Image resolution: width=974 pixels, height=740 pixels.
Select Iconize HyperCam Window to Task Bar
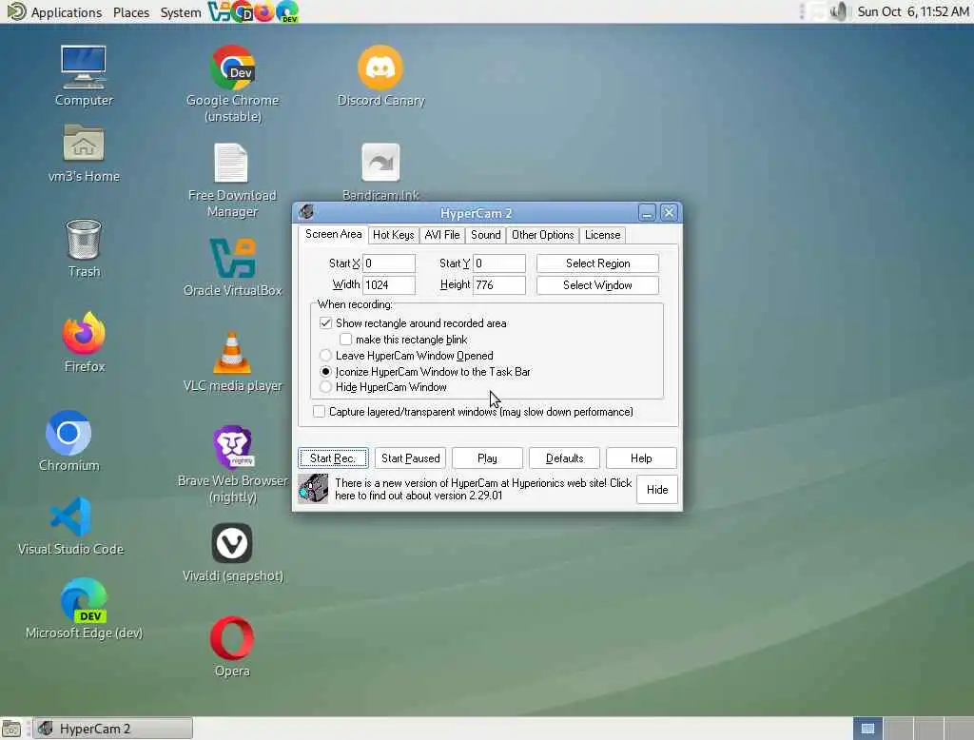pos(325,372)
